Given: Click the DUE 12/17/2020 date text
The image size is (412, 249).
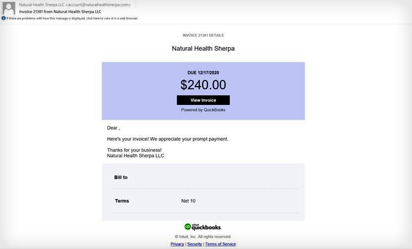Looking at the screenshot, I should tap(203, 73).
